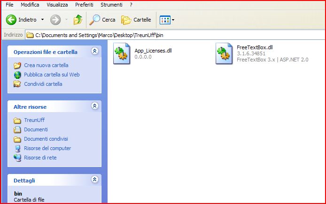Open Documenti condivisi link
Viewport: 326px width, 204px height.
coord(46,139)
